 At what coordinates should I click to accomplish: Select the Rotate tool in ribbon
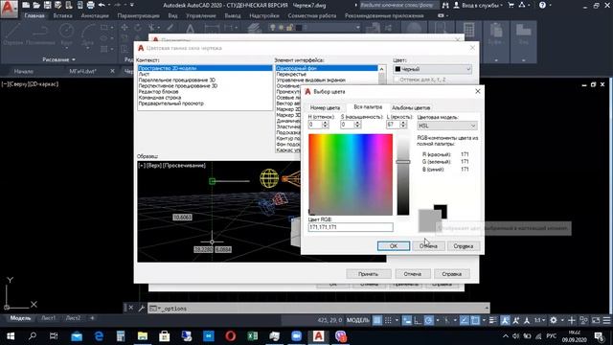[138, 28]
